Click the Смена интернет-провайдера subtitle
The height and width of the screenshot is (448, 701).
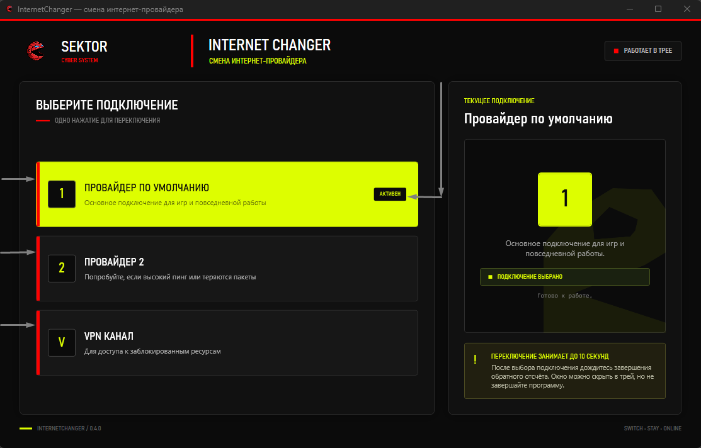tap(258, 61)
